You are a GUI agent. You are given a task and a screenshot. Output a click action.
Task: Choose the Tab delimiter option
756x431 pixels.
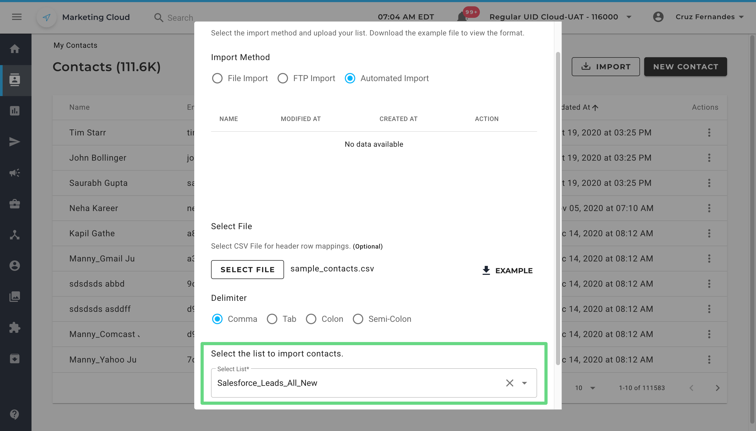coord(272,319)
